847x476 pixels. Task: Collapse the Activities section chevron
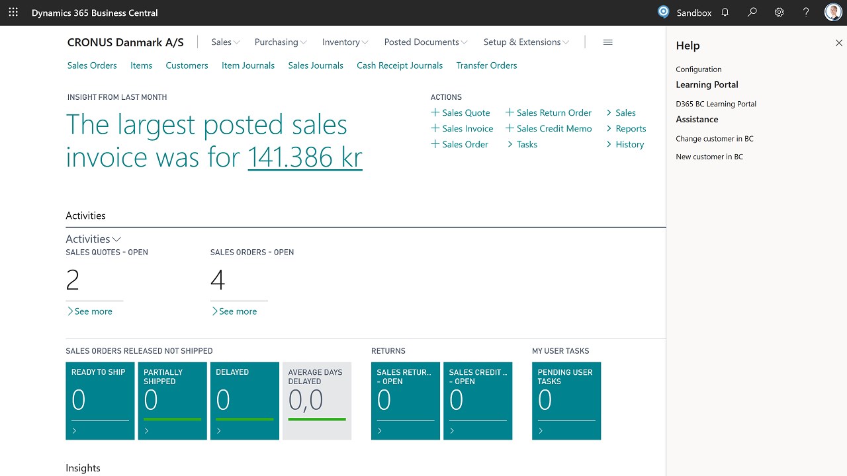coord(116,239)
